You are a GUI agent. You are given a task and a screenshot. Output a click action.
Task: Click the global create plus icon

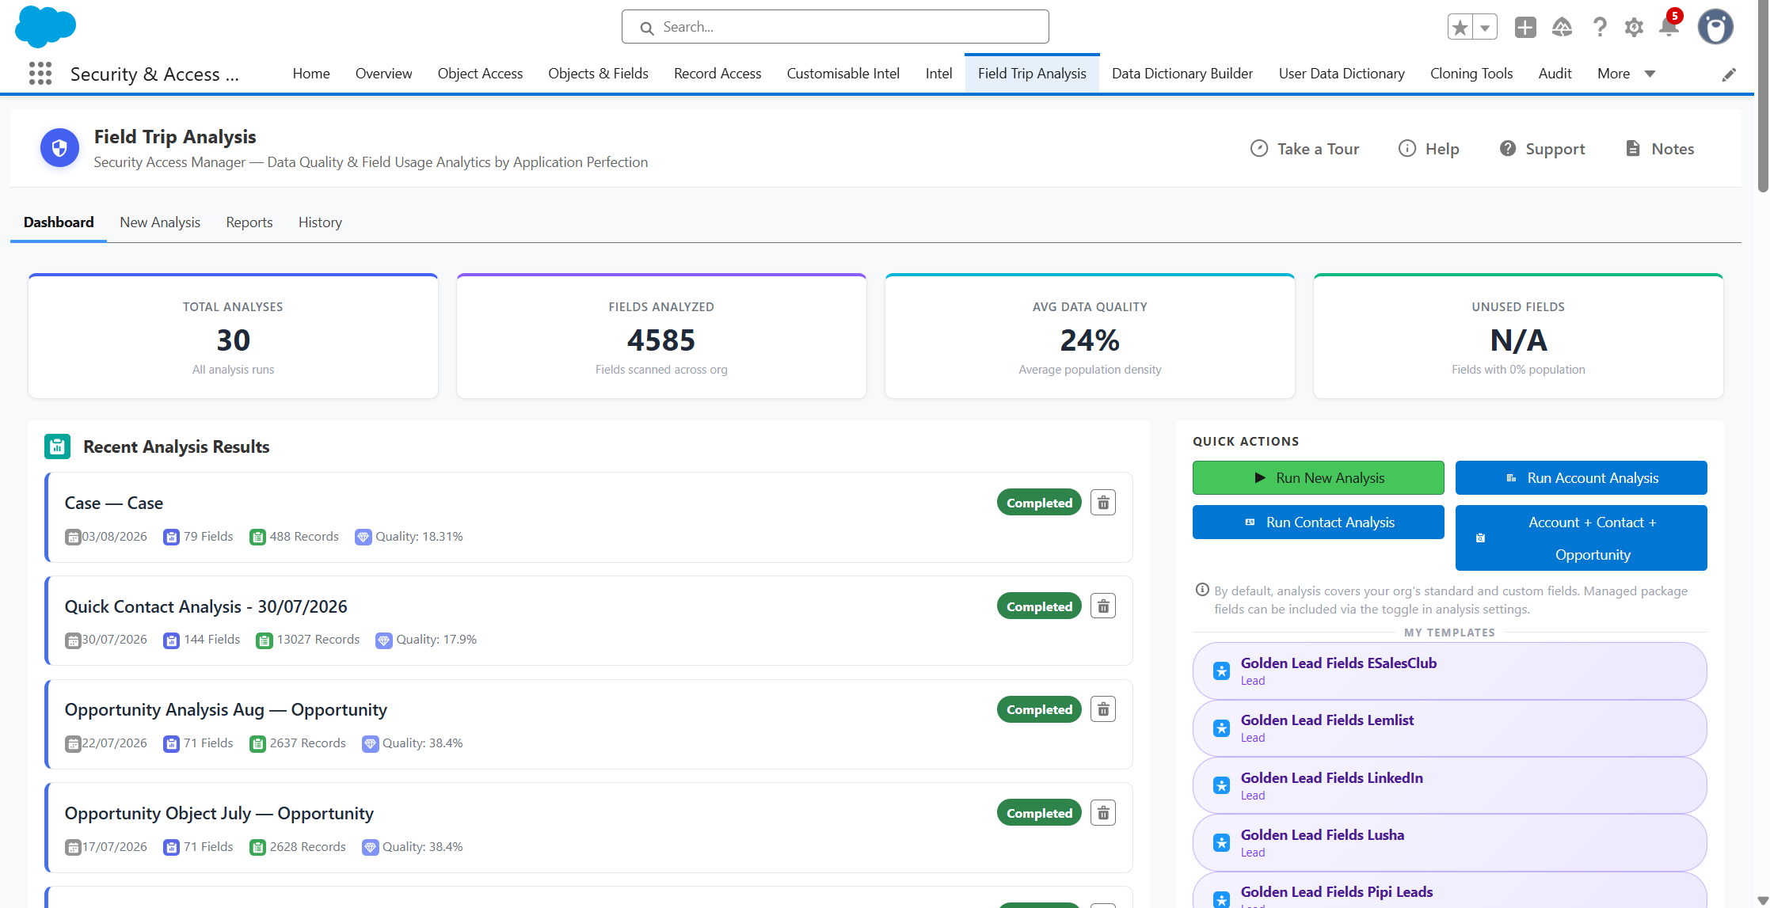[1525, 28]
